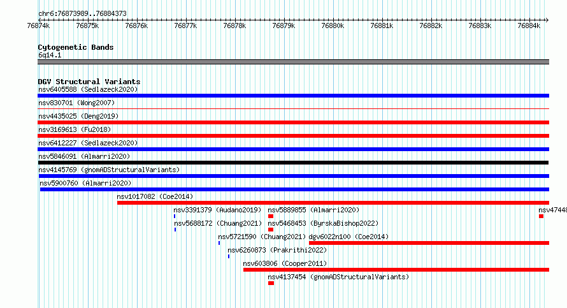Image resolution: width=567 pixels, height=308 pixels.
Task: Click the blue bar under nsv5900760
Action: pos(294,189)
